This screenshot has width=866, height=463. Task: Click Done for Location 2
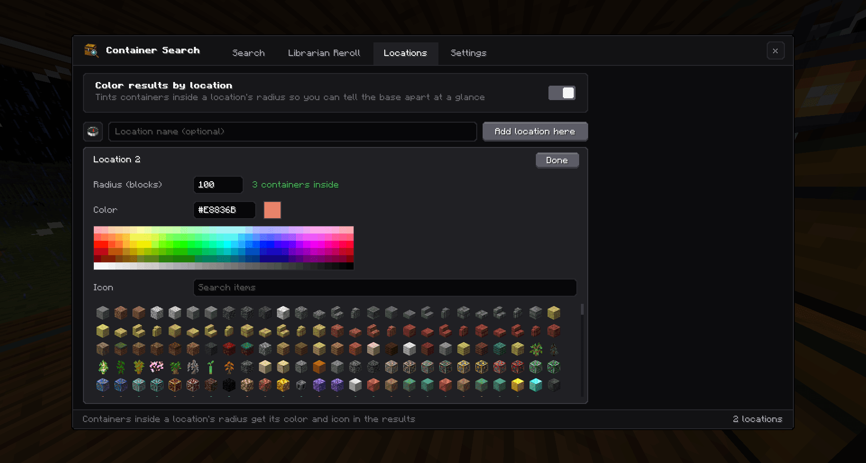point(557,160)
